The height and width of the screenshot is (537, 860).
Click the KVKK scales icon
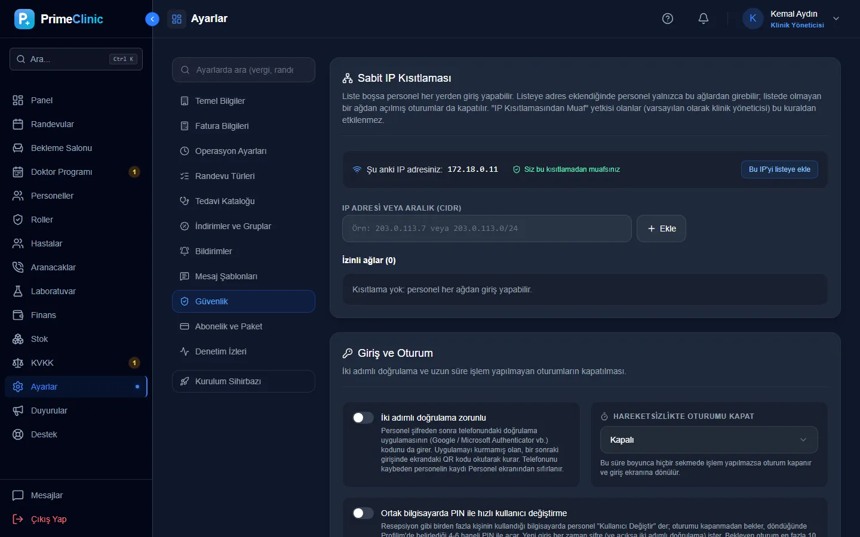point(18,363)
